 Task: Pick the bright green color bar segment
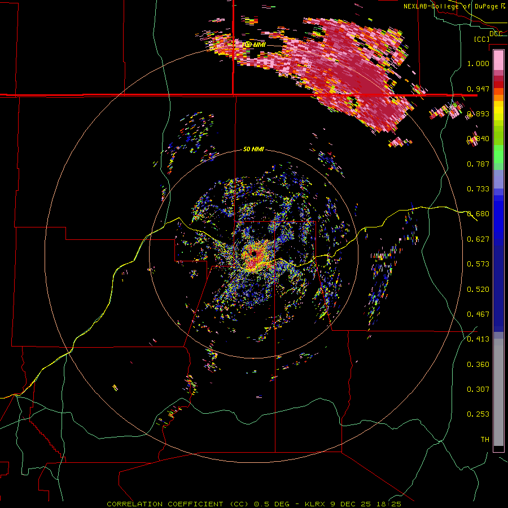[498, 154]
